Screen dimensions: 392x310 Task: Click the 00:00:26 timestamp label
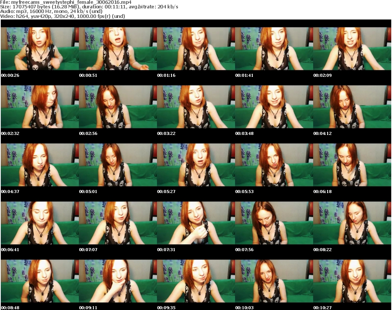point(10,75)
